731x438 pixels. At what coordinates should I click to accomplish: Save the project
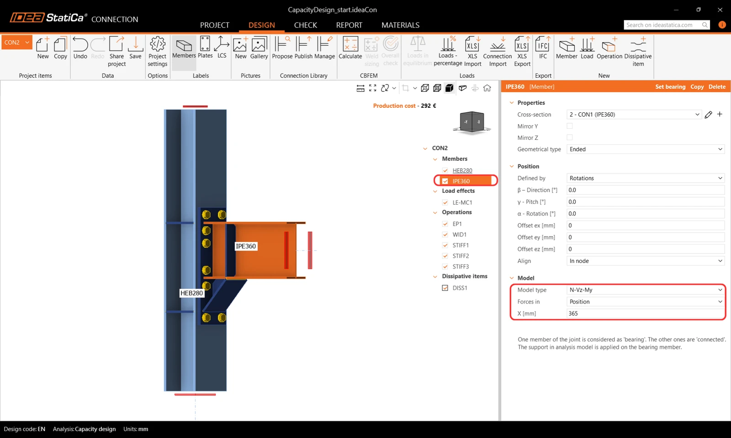(x=135, y=48)
